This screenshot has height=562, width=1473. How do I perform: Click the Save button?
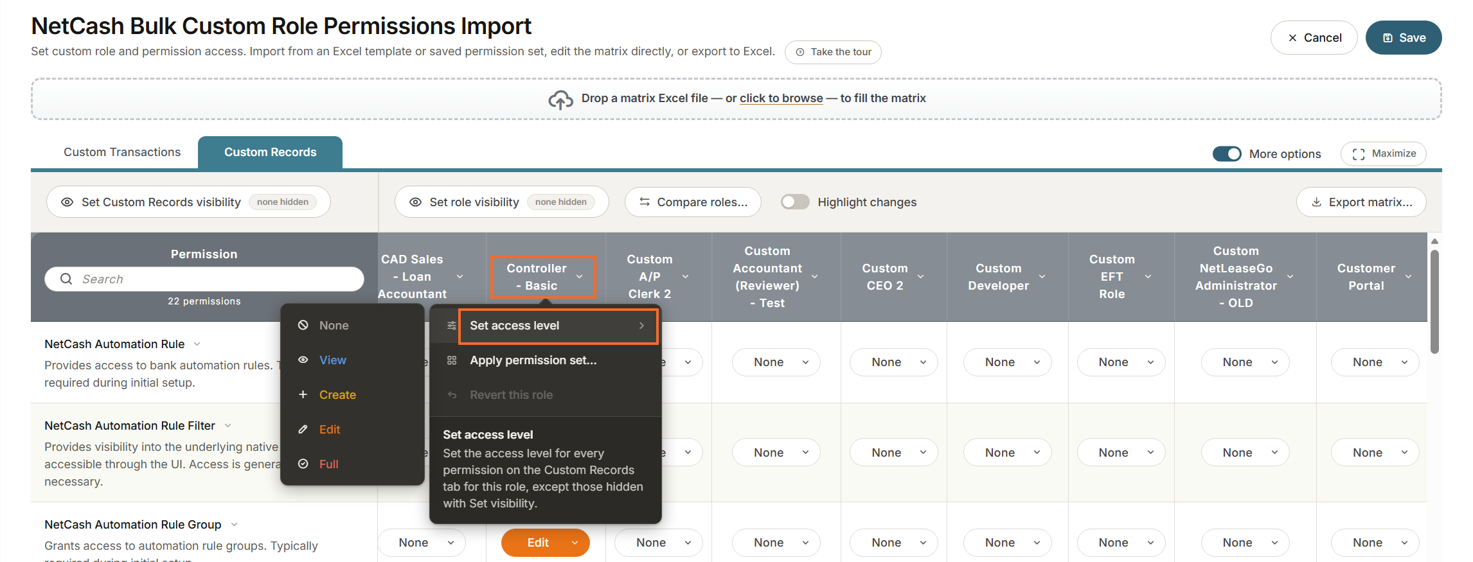click(1404, 38)
